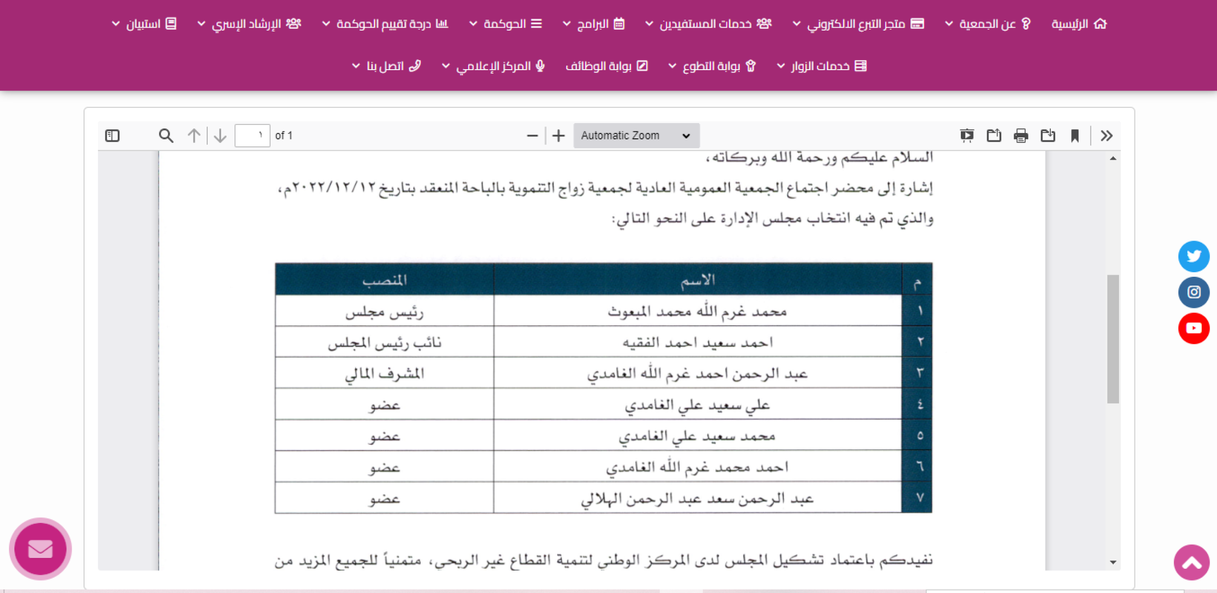
Task: Click the page number input field
Action: 252,135
